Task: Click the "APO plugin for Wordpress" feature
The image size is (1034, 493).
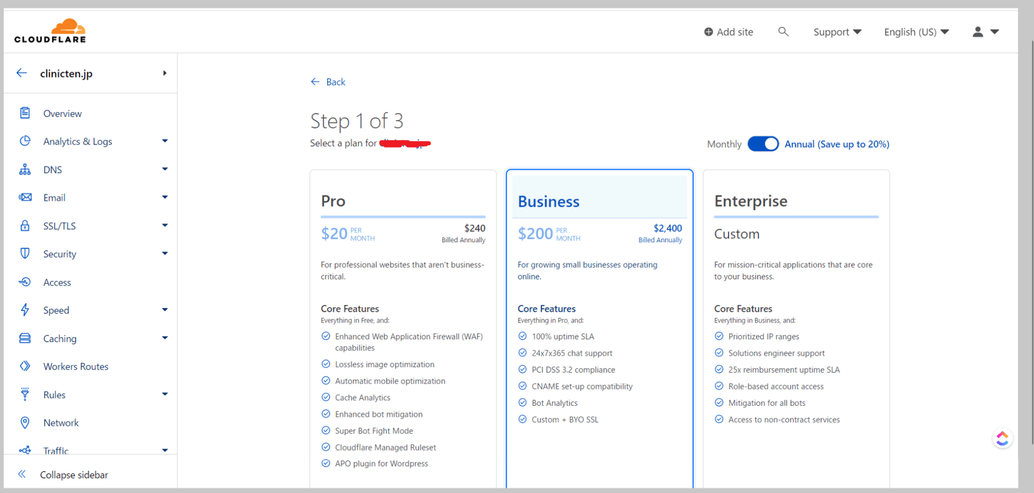Action: [x=382, y=464]
